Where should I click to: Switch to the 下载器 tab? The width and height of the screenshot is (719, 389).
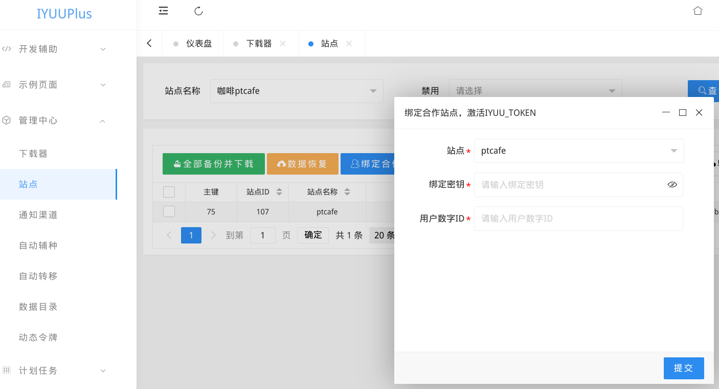point(259,43)
